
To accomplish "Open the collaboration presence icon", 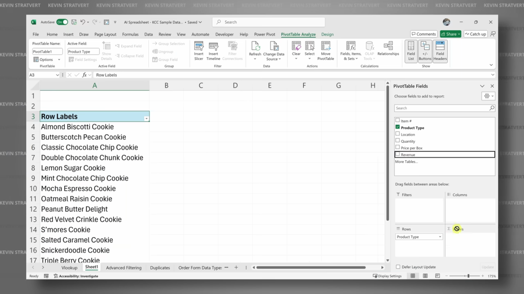I will [493, 34].
